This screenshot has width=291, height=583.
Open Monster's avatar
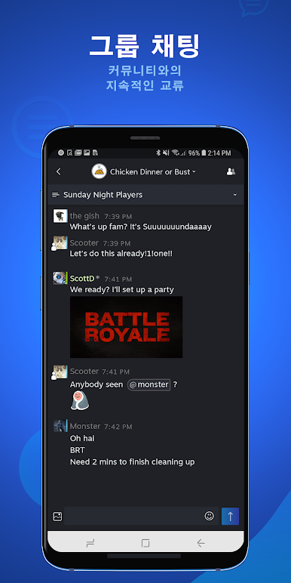point(60,426)
